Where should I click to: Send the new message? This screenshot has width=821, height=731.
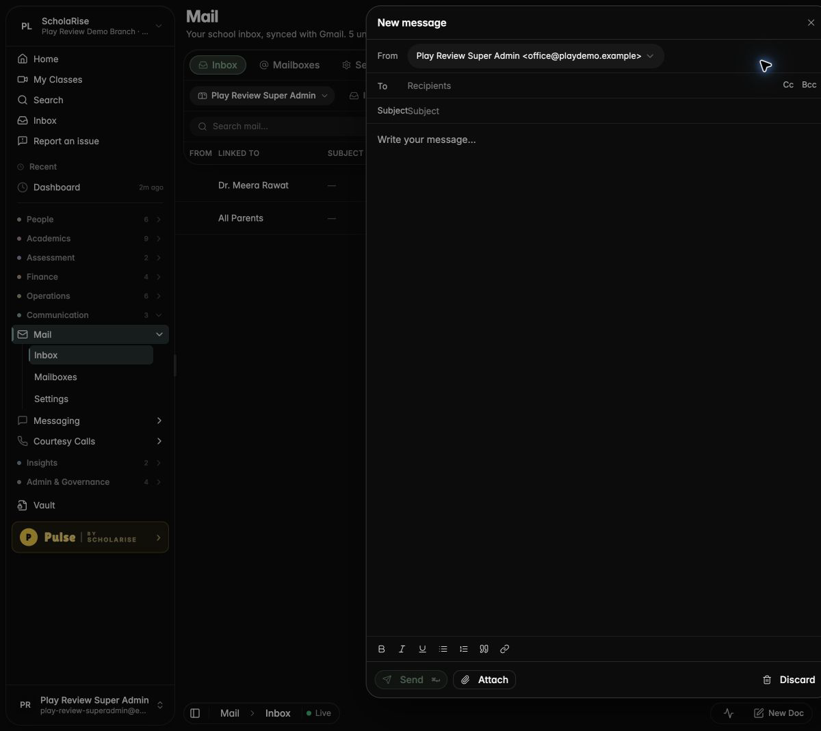(411, 680)
